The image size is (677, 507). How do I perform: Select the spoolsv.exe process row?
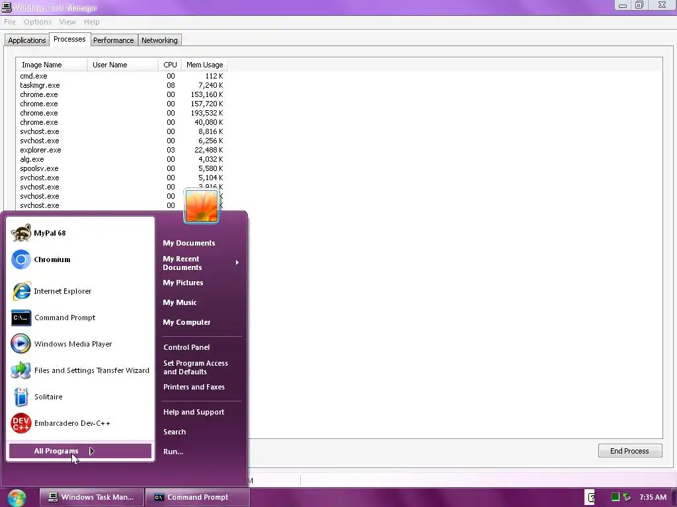122,169
